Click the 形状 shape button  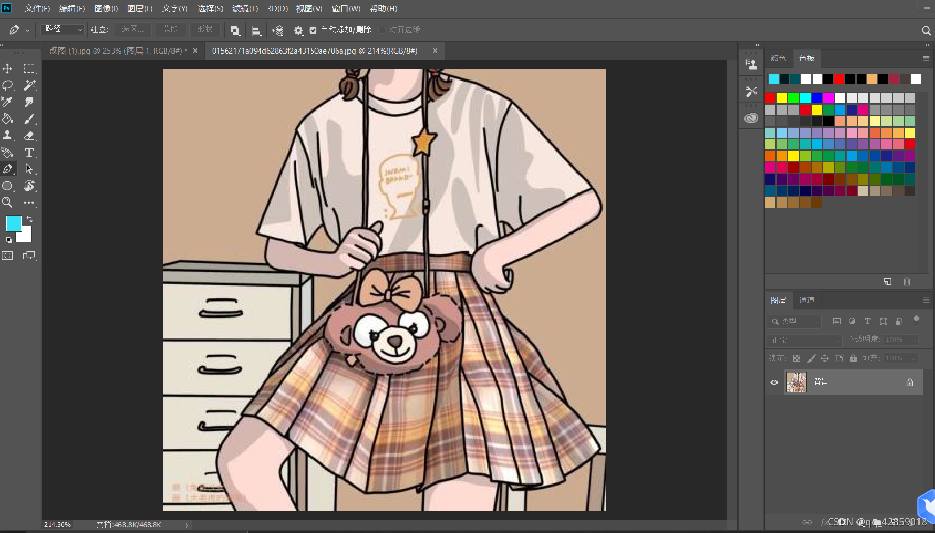(205, 29)
